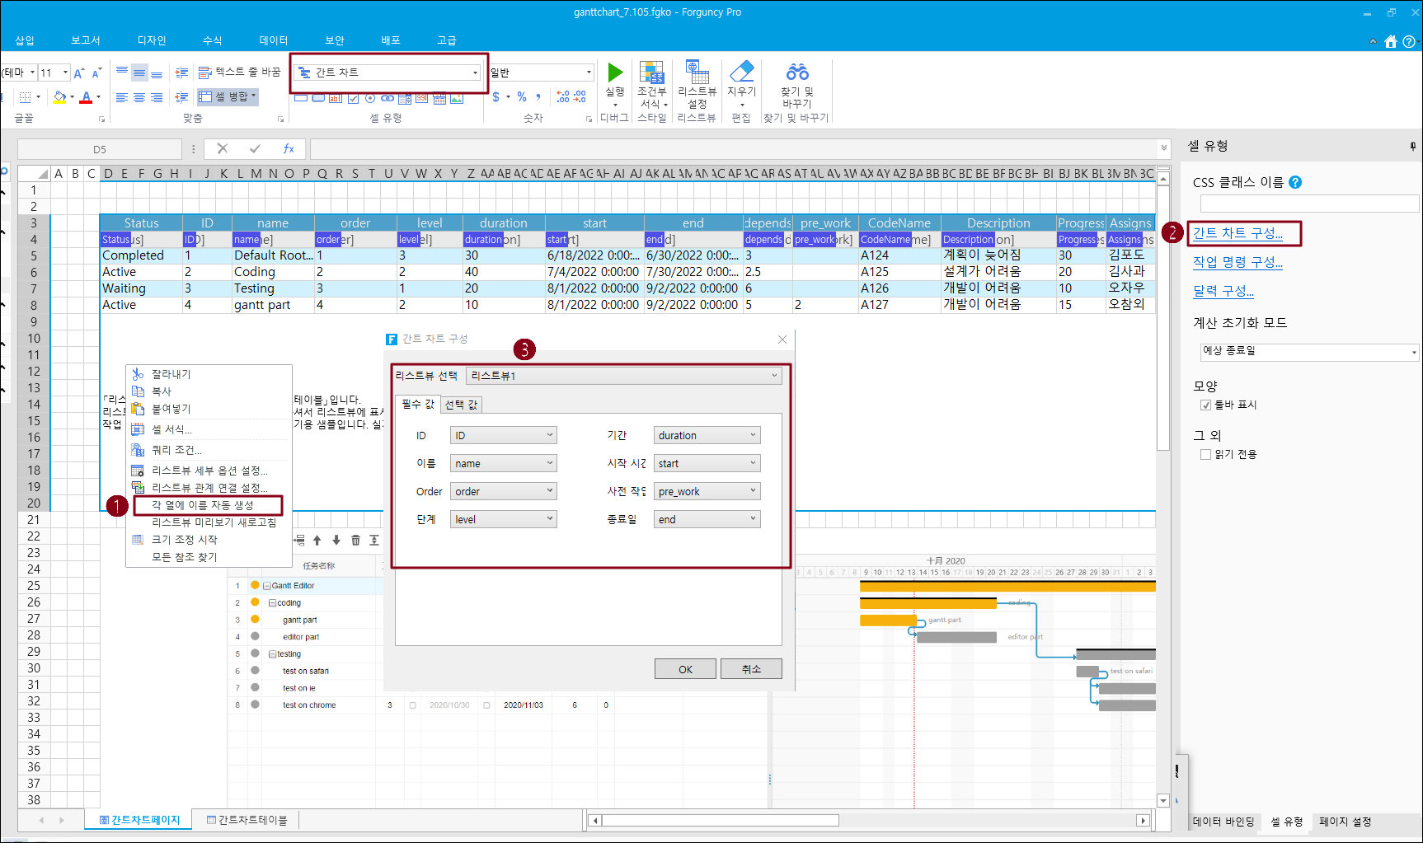The image size is (1423, 843).
Task: Open conditional formatting (조건부 서식) icon
Action: point(651,73)
